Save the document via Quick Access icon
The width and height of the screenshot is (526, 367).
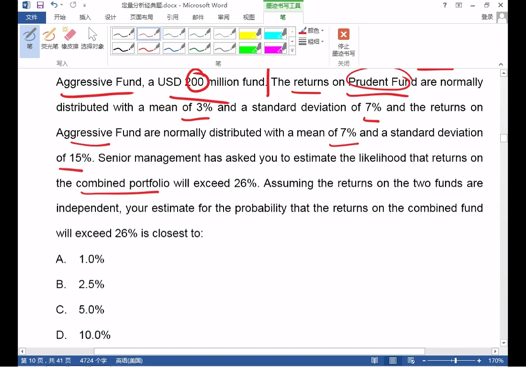coord(40,5)
